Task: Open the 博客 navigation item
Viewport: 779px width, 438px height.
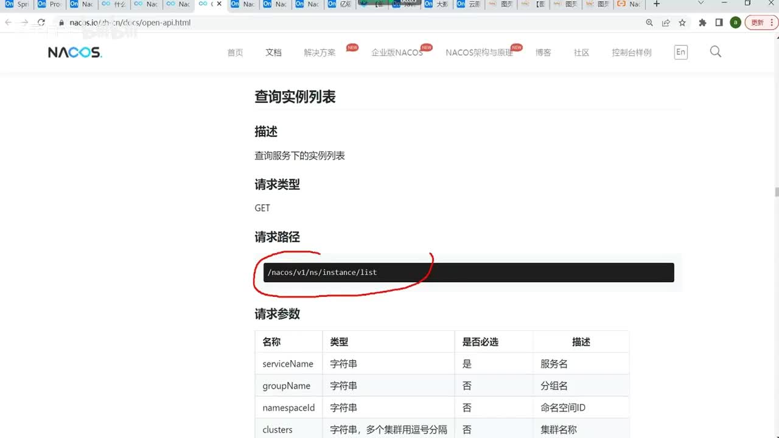Action: click(543, 52)
